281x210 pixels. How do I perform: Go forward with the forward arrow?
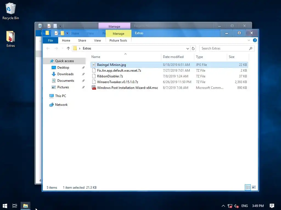coord(56,48)
